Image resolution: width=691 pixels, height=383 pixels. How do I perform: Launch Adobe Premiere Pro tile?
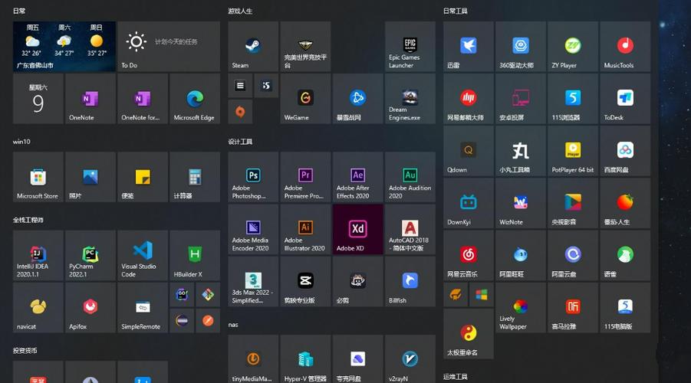(305, 177)
